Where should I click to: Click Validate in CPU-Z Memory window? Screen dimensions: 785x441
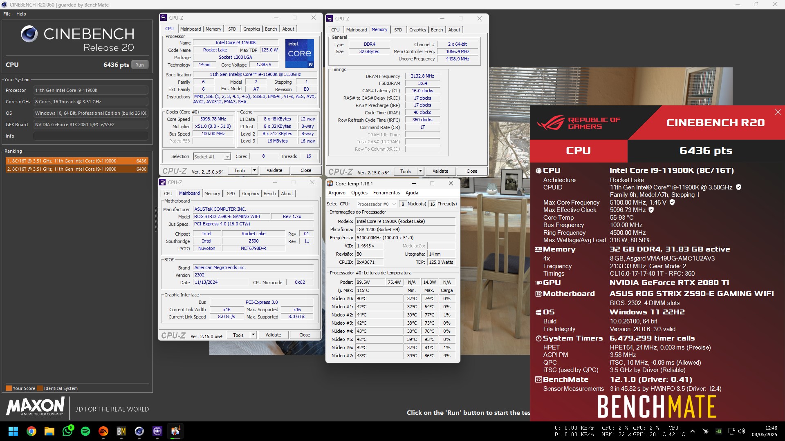[440, 171]
